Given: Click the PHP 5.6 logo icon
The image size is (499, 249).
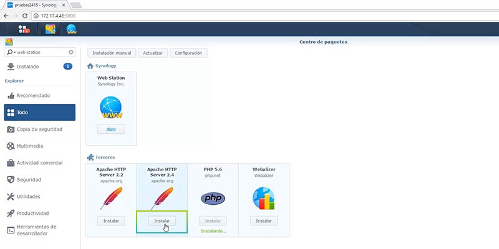Looking at the screenshot, I should click(213, 199).
